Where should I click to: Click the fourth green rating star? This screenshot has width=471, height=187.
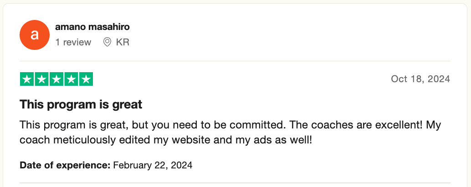pyautogui.click(x=71, y=79)
